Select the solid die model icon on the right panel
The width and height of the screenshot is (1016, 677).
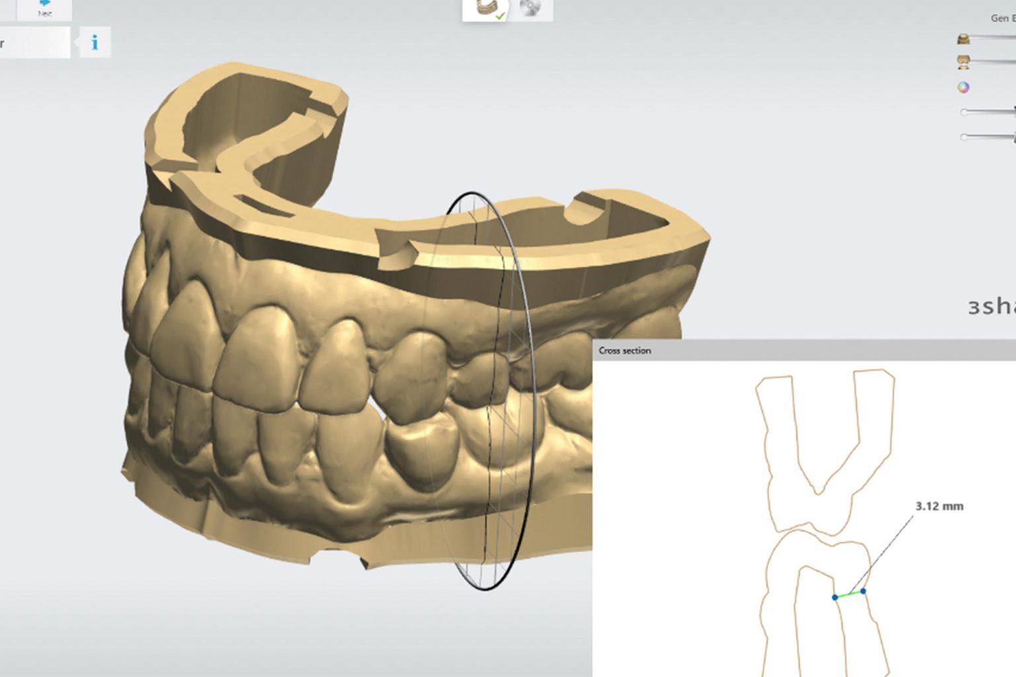pos(964,40)
